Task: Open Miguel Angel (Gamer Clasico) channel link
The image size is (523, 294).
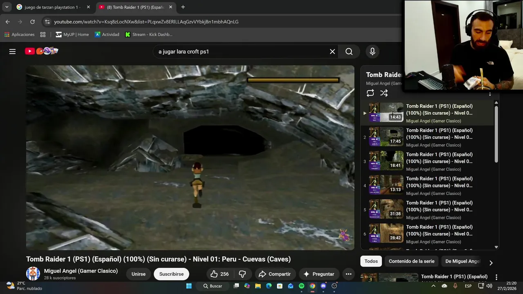Action: click(x=81, y=271)
